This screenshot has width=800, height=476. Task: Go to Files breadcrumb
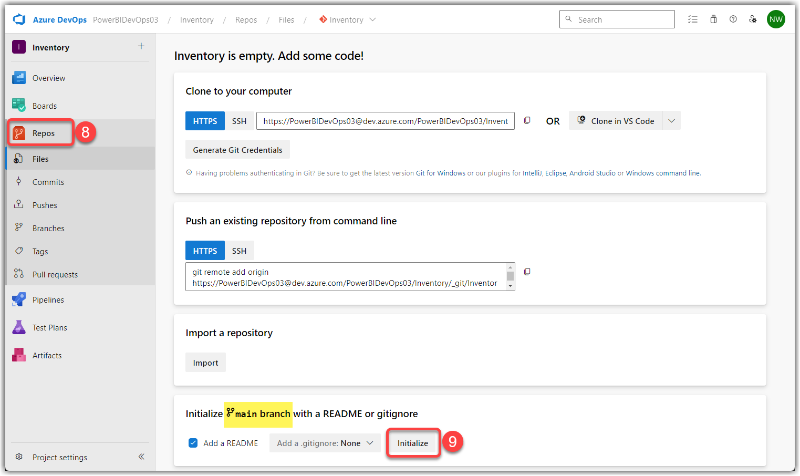click(286, 19)
